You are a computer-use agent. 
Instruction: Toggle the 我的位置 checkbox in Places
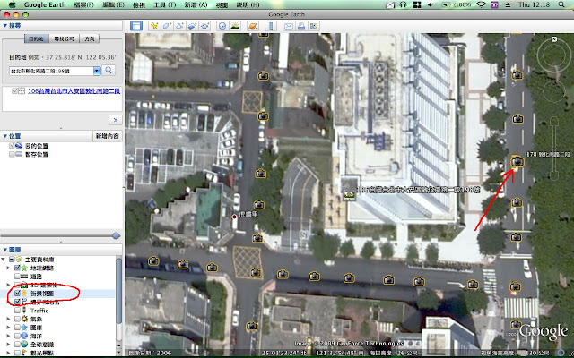click(x=12, y=145)
